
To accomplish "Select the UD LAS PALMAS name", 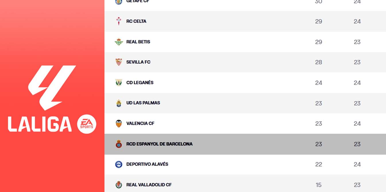I will (x=143, y=103).
